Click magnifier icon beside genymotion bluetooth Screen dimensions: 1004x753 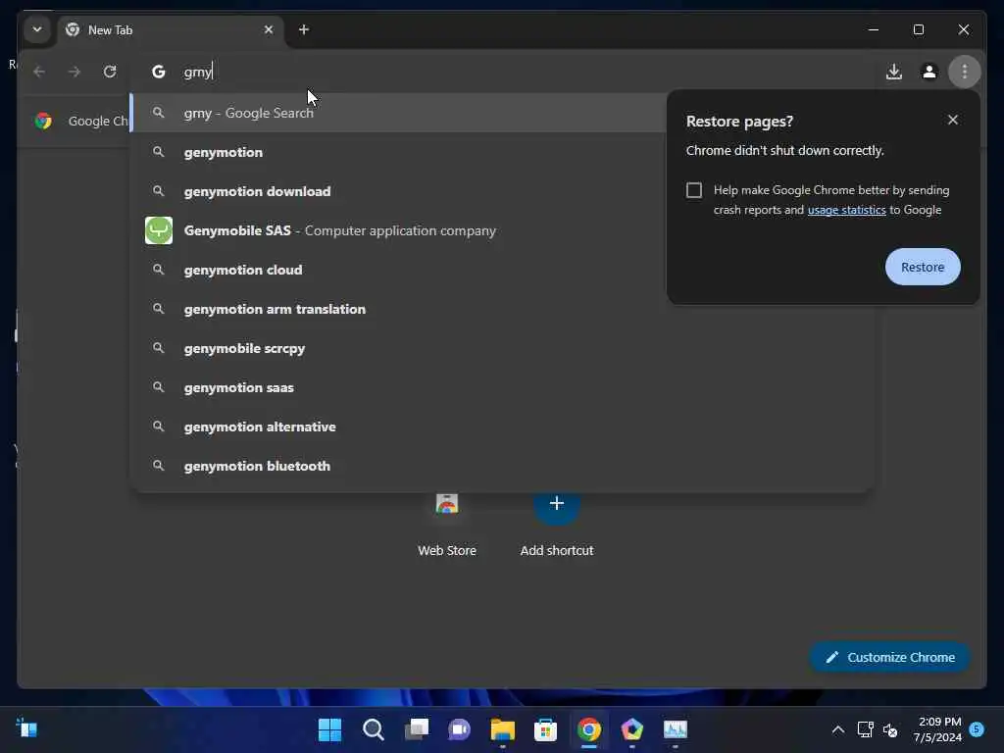click(x=158, y=466)
